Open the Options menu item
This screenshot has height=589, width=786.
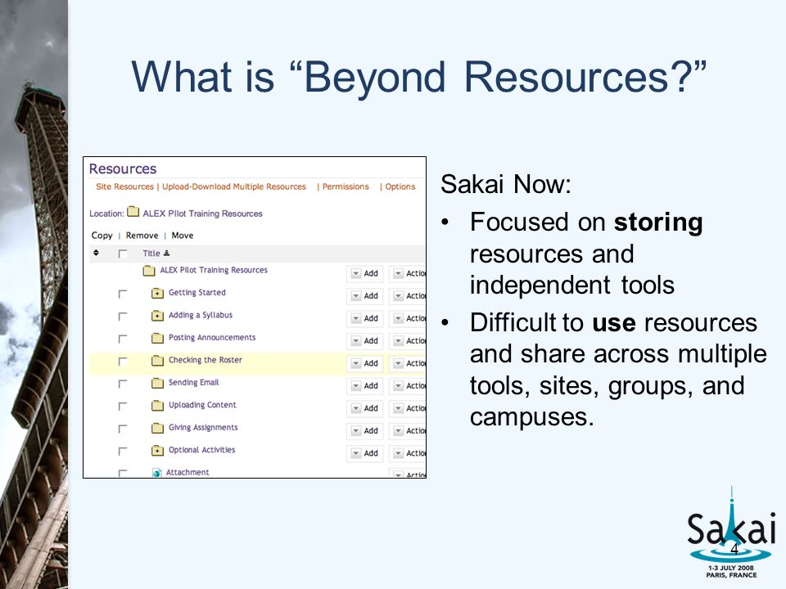(x=400, y=187)
